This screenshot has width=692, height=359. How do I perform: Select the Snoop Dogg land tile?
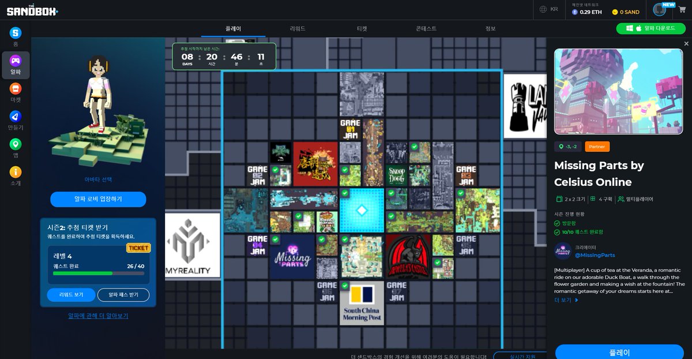[396, 175]
